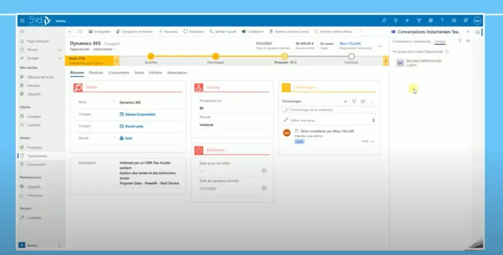Click process bar previous-stage left arrow
This screenshot has height=255, width=503.
(x=117, y=60)
